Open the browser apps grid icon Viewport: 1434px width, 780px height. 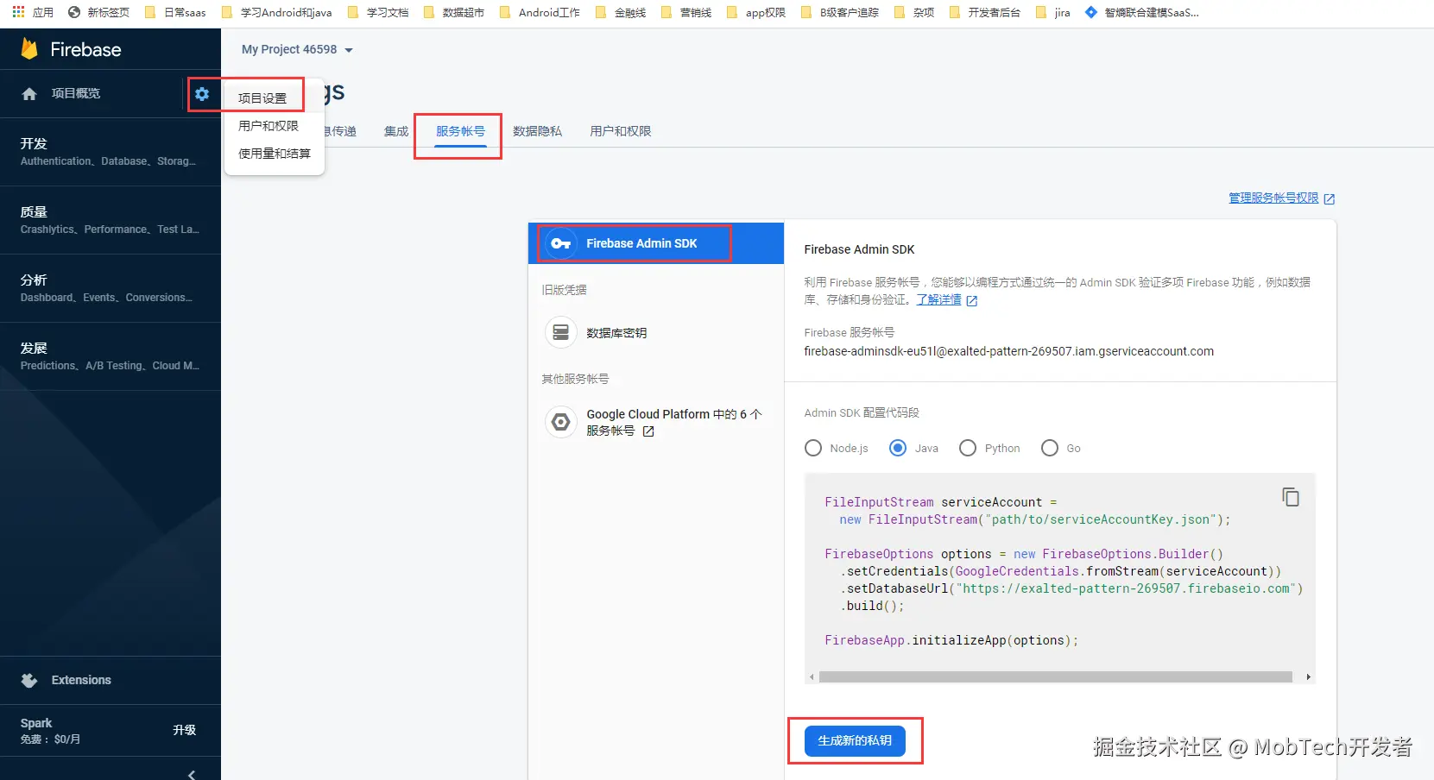(x=18, y=12)
